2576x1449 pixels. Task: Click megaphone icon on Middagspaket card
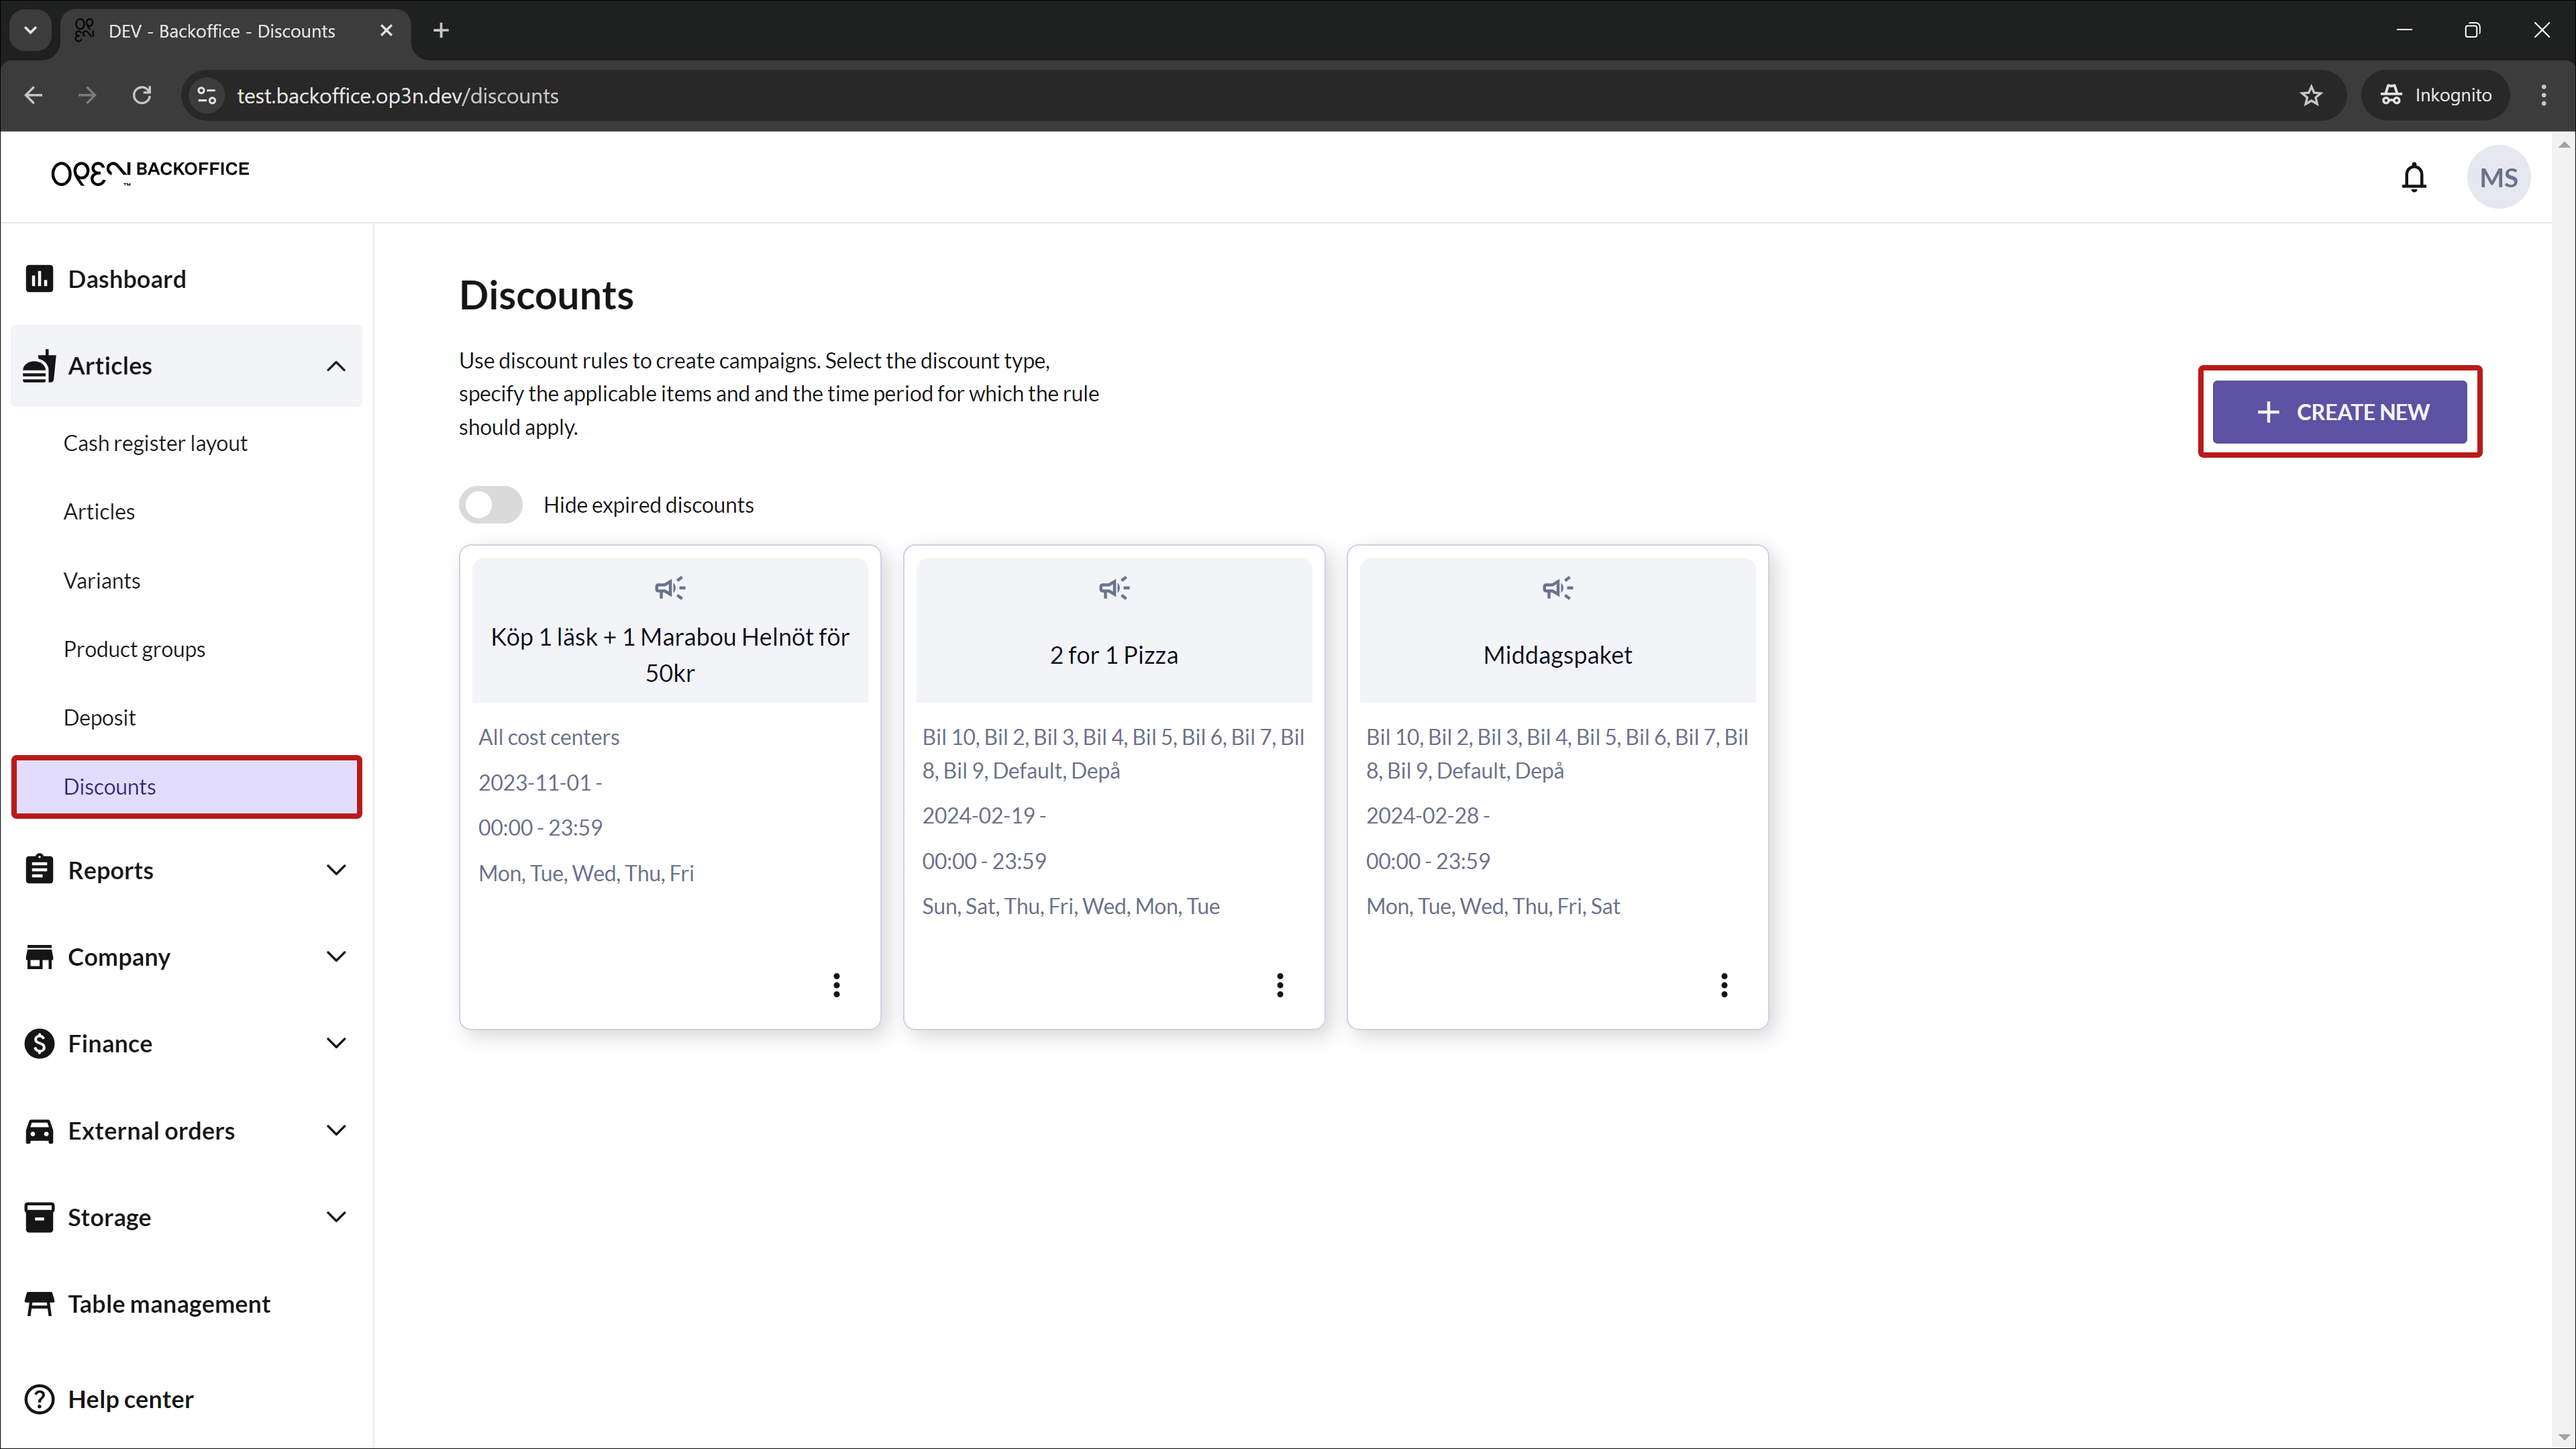[x=1558, y=588]
